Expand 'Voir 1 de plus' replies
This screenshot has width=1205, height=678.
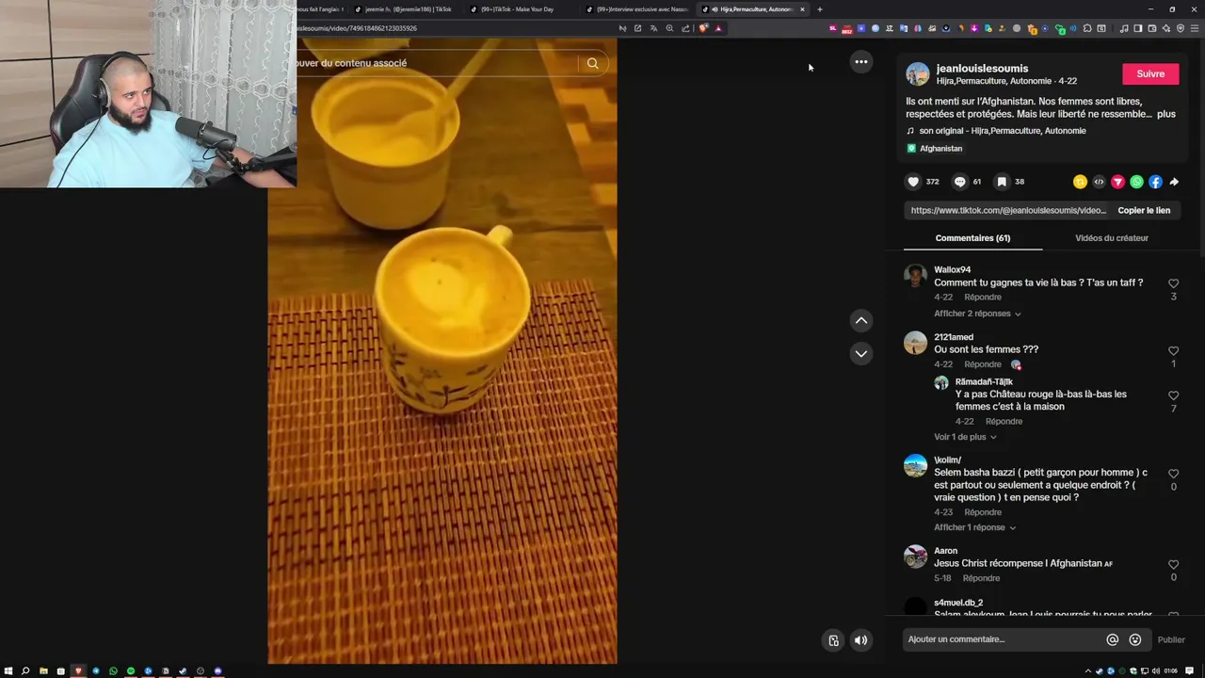965,437
